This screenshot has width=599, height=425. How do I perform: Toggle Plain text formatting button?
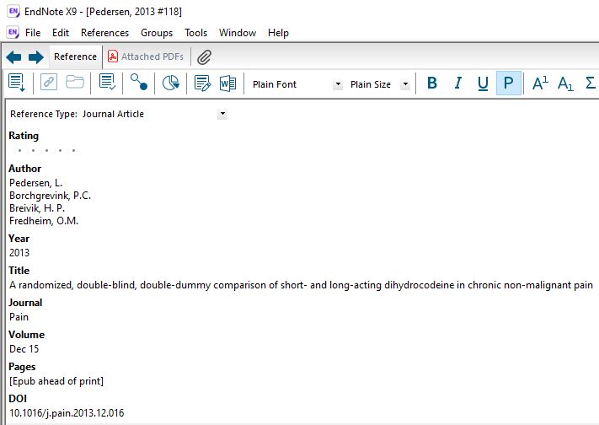pyautogui.click(x=508, y=83)
